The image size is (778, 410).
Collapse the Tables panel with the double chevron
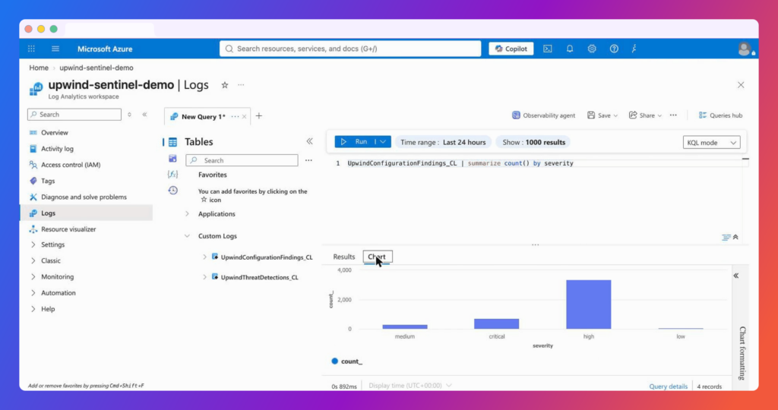(x=310, y=141)
